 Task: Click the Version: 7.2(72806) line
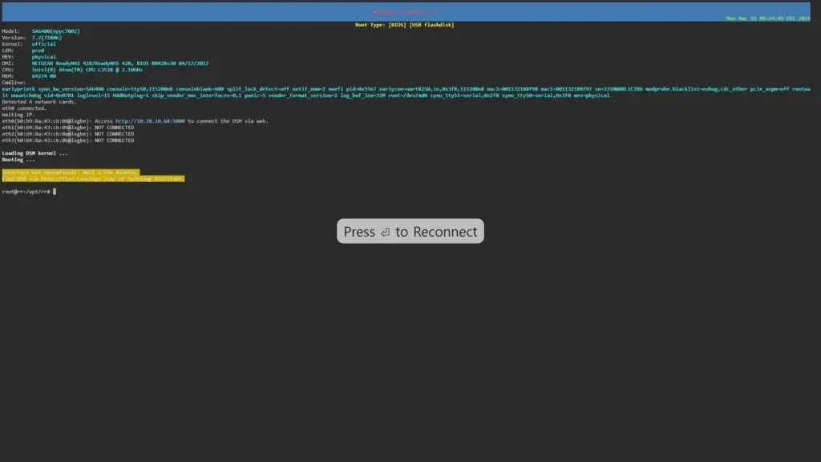(36, 37)
